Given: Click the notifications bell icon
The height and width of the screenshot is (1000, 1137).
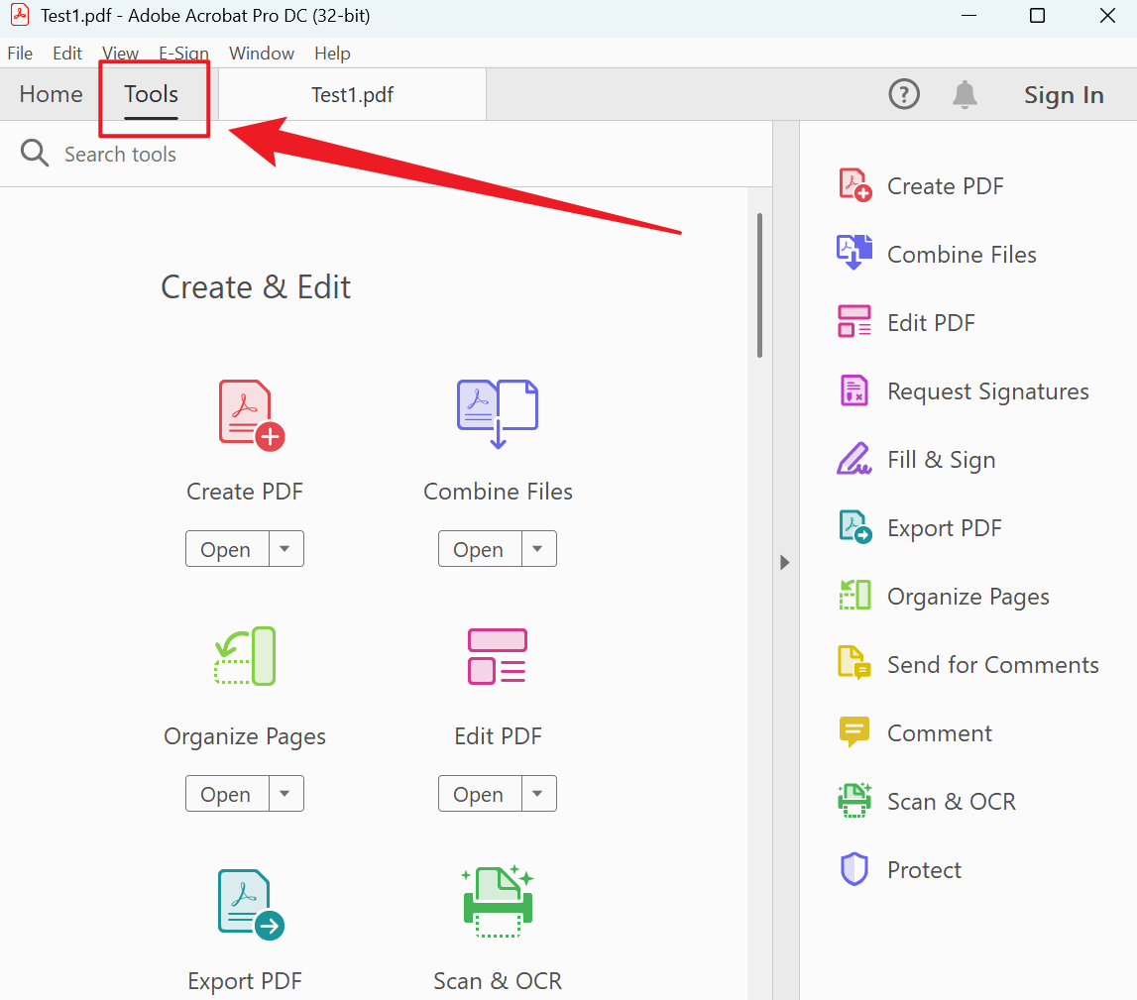Looking at the screenshot, I should click(x=964, y=95).
